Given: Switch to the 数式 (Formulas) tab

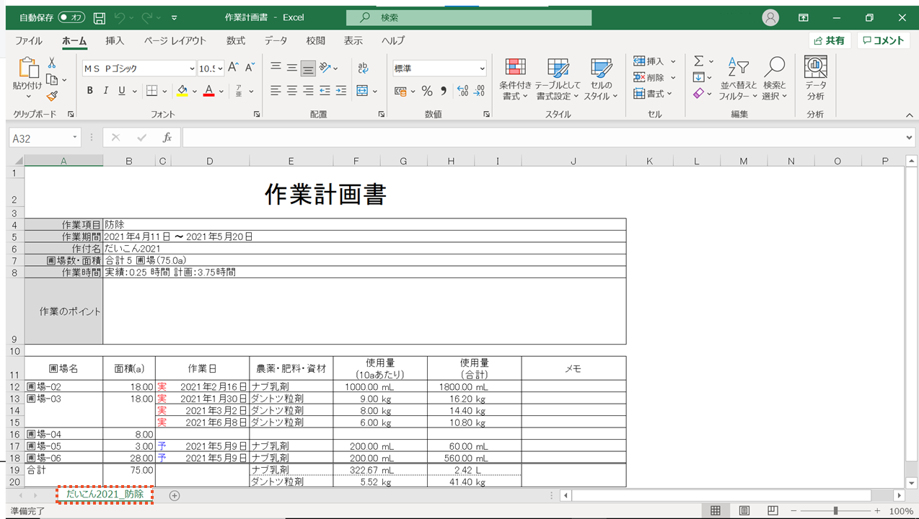Looking at the screenshot, I should tap(236, 41).
